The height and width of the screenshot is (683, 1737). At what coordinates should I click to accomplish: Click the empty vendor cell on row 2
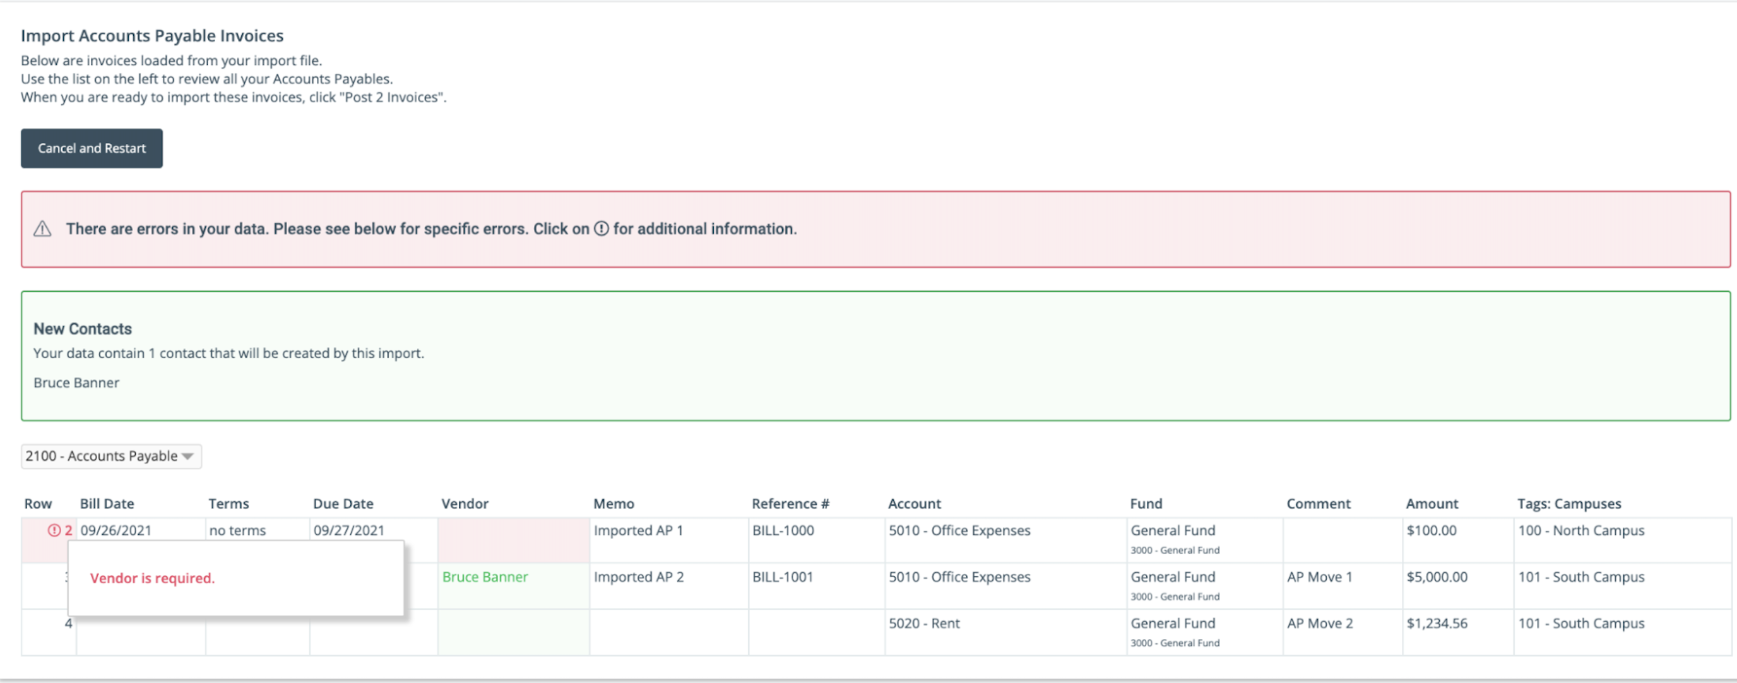coord(513,540)
